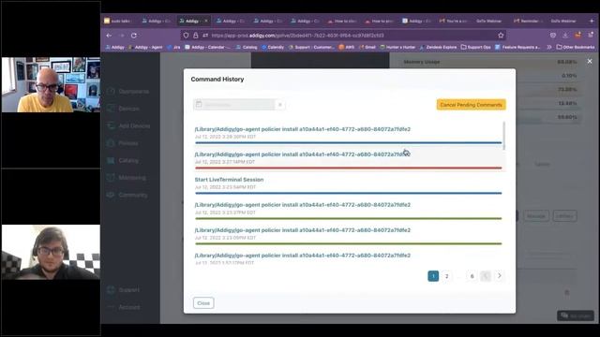600x337 pixels.
Task: Click the Add Devices icon in sidebar
Action: click(x=111, y=125)
